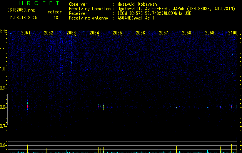This screenshot has width=242, height=153.
Task: Click the 2100 time marker
Action: 233,33
